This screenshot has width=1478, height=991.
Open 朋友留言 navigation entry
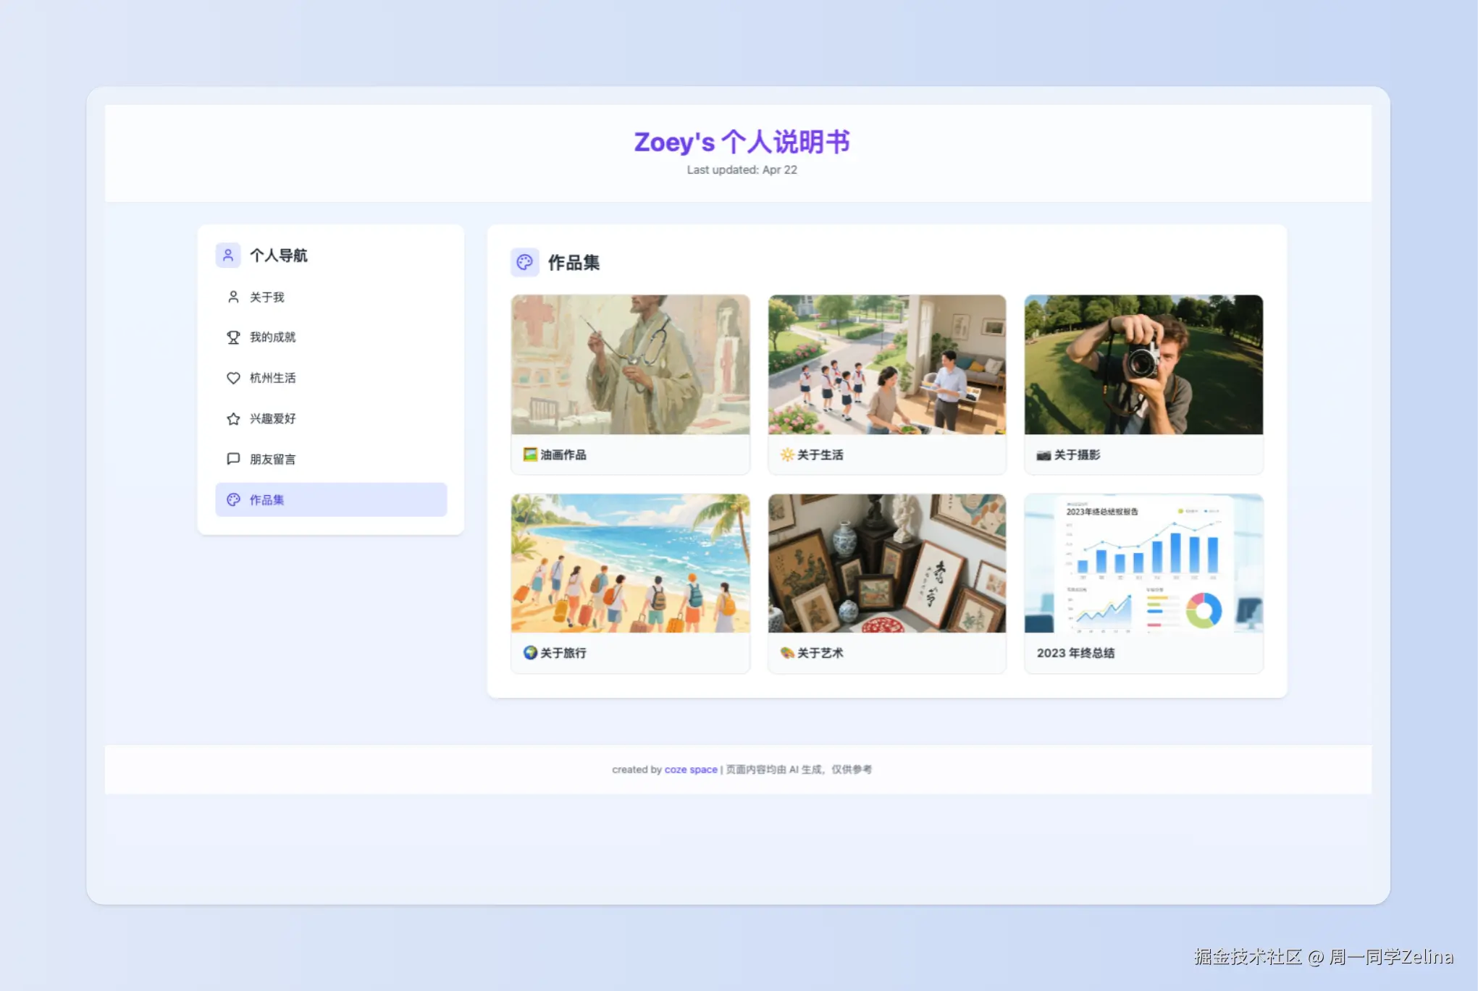[x=273, y=459]
